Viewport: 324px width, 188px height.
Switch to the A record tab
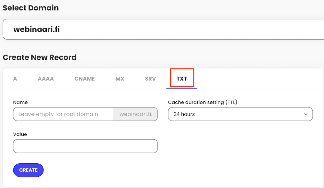tap(15, 79)
